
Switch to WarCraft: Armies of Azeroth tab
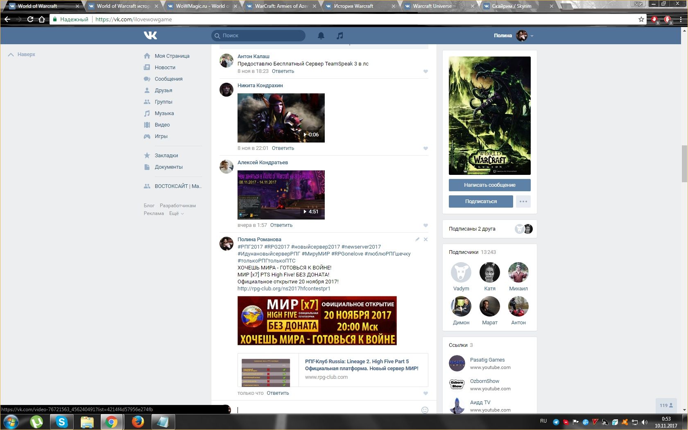coord(281,6)
